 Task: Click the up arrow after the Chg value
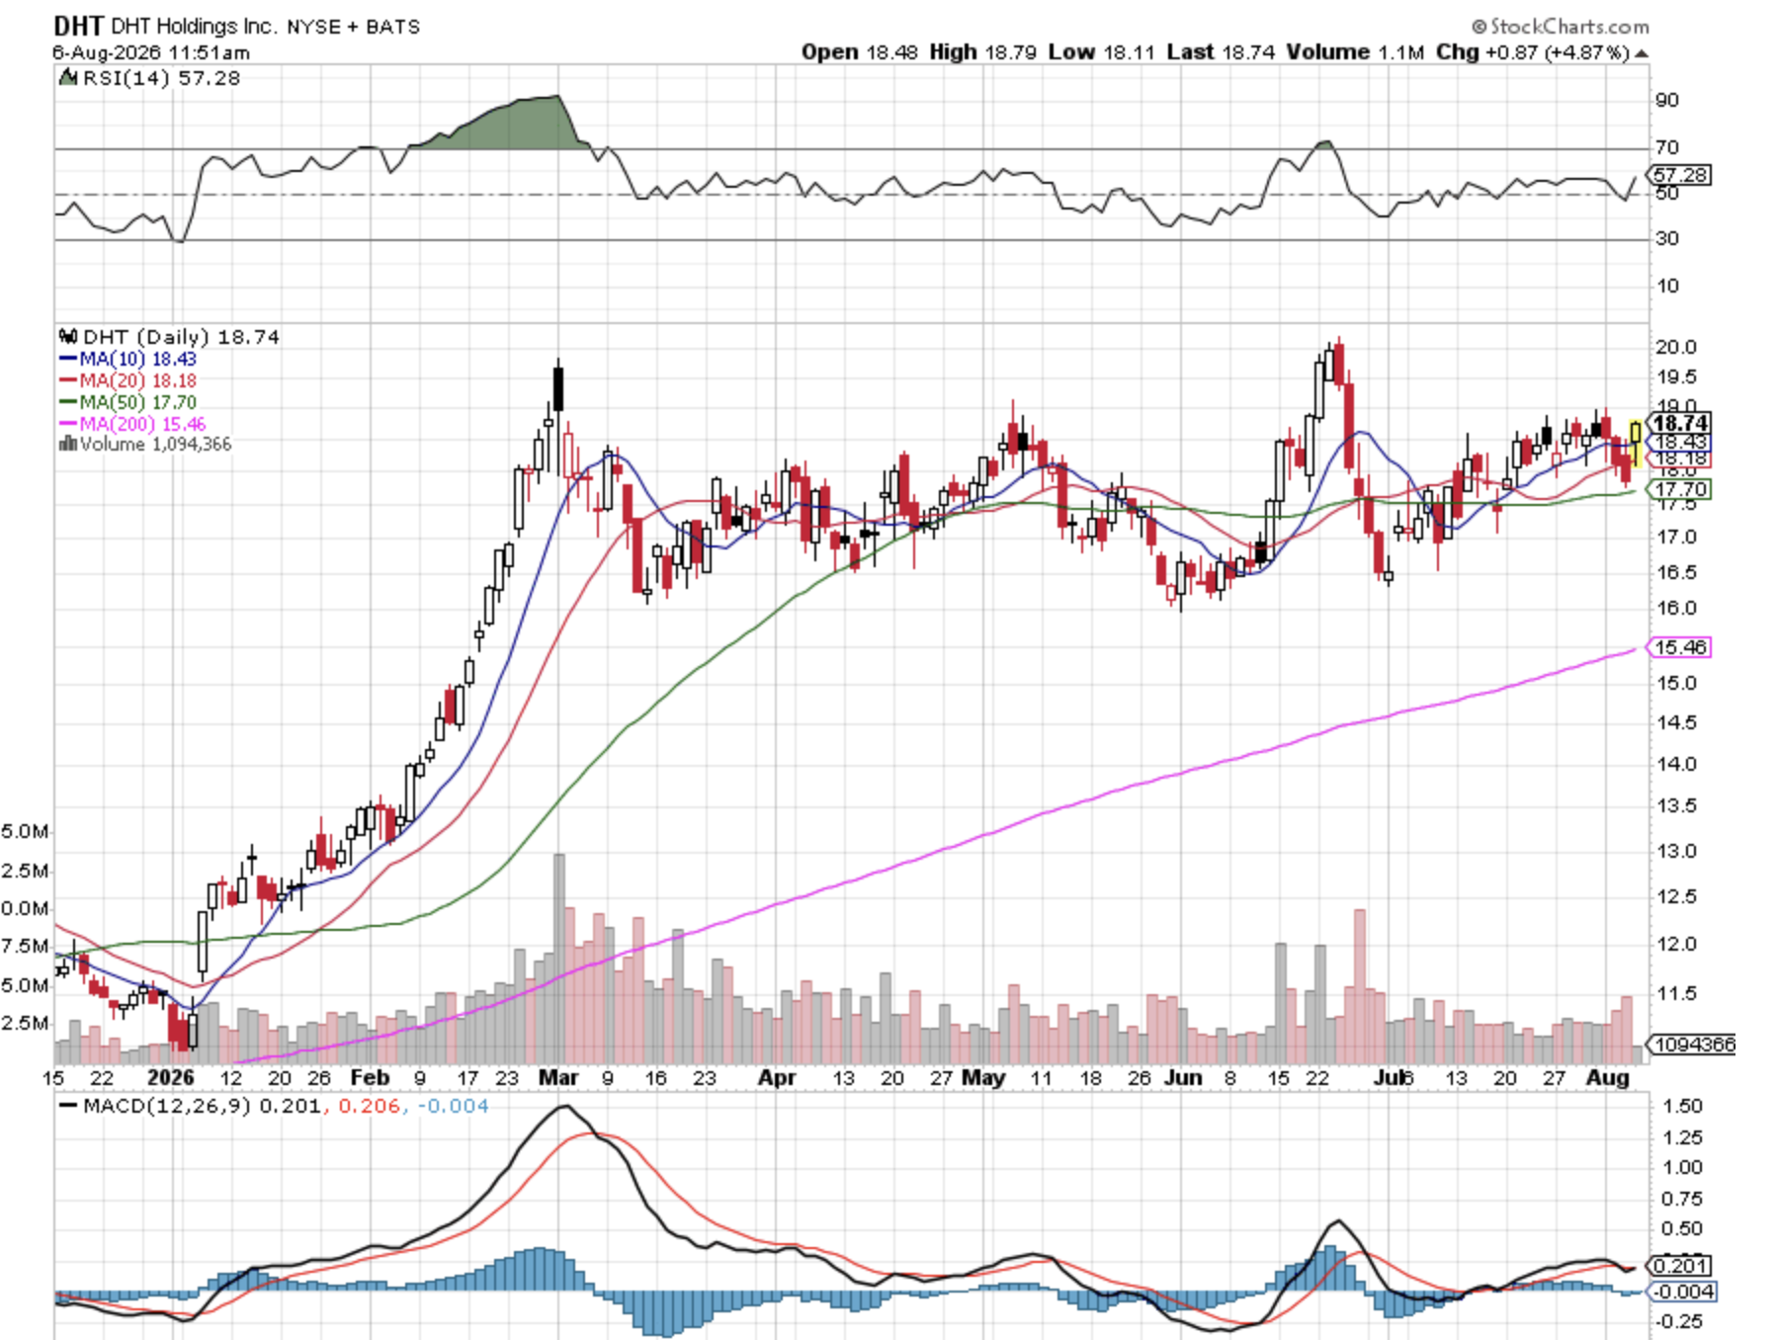click(1642, 53)
